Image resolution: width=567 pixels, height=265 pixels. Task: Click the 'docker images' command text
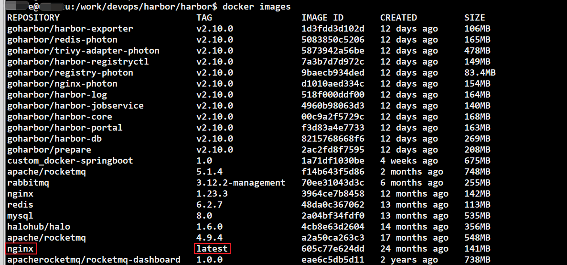pyautogui.click(x=257, y=7)
